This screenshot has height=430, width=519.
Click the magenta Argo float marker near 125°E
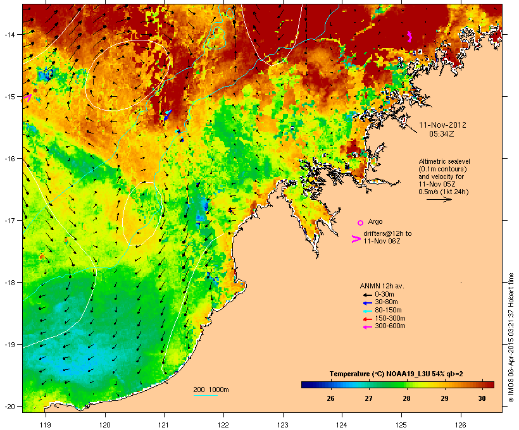tap(410, 37)
